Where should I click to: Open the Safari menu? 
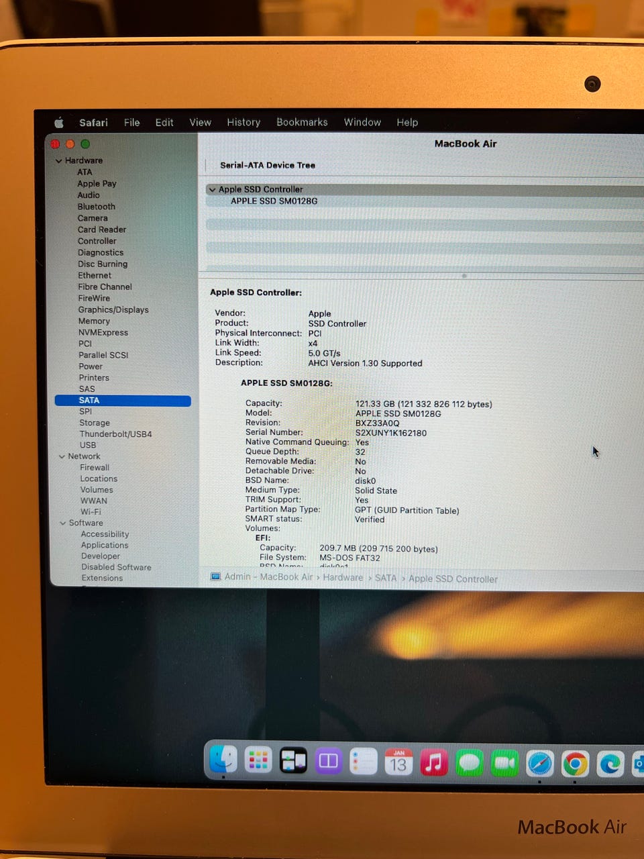(x=93, y=123)
